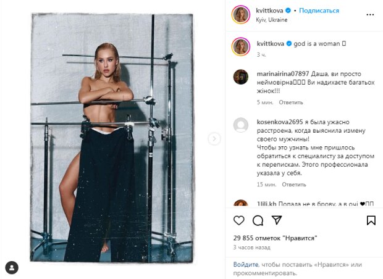The image size is (383, 279).
Task: Open kvittkova profile avatar in header
Action: coord(240,14)
